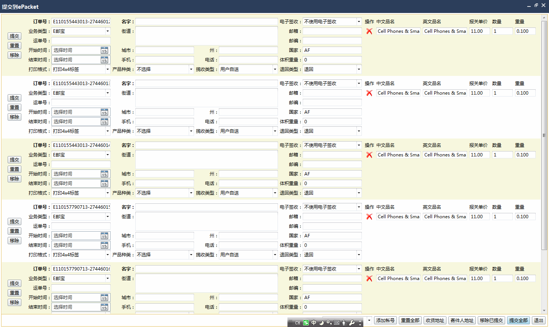Open IME settings wrench icon
The height and width of the screenshot is (327, 549).
(352, 323)
